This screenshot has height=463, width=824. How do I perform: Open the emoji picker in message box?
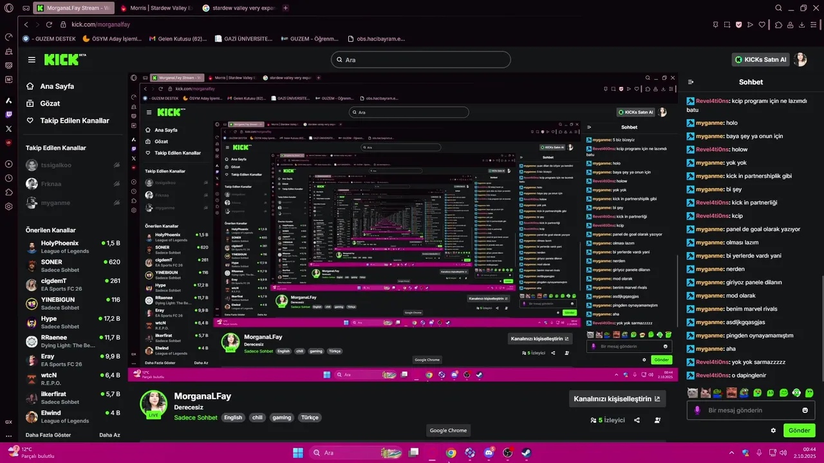(x=805, y=410)
